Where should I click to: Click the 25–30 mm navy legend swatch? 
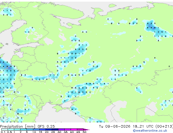coord(55,129)
